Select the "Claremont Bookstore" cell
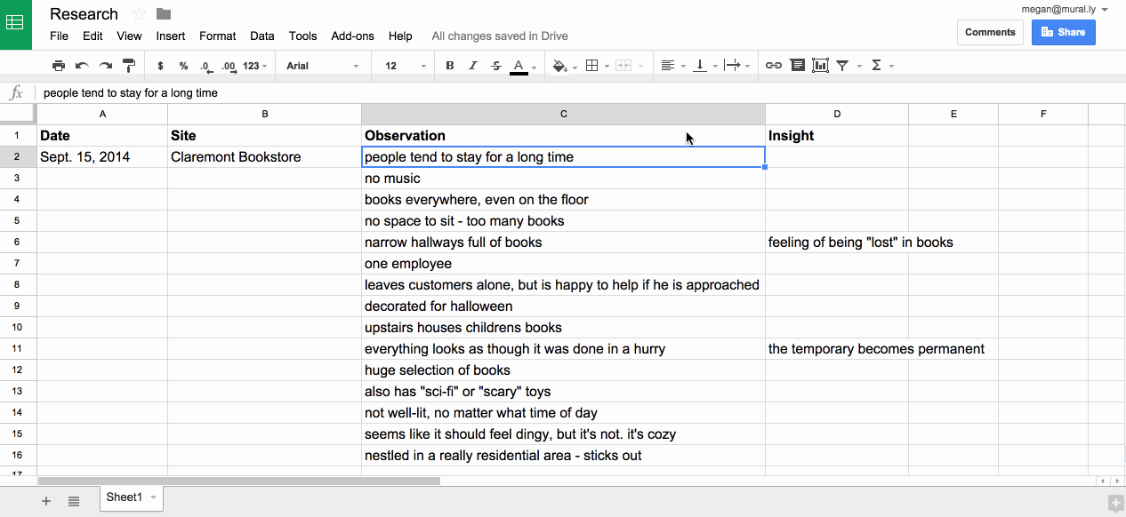Screen dimensions: 1126x517 click(264, 157)
